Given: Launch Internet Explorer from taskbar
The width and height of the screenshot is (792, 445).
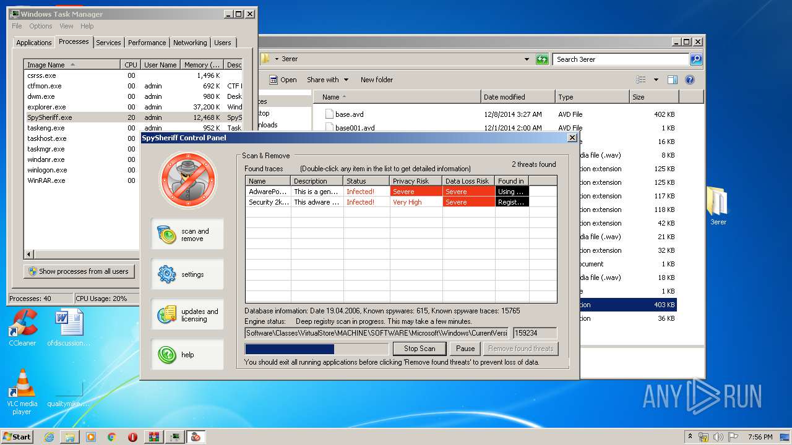Looking at the screenshot, I should (49, 437).
